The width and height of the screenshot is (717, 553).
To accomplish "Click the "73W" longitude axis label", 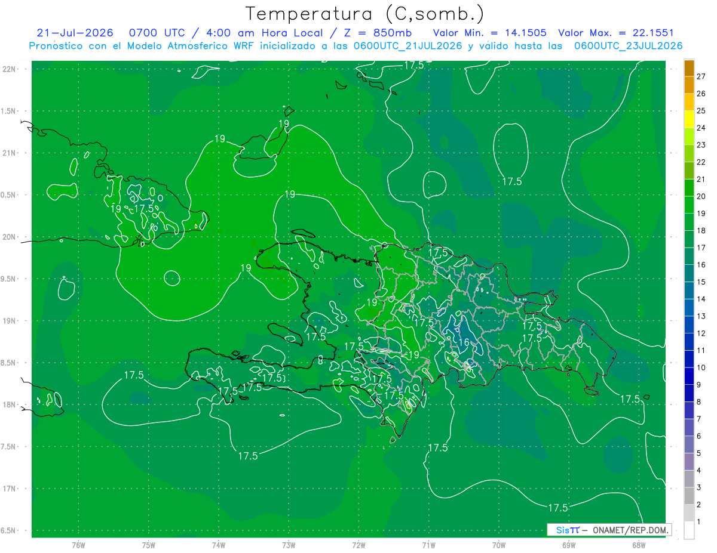I will pos(289,545).
